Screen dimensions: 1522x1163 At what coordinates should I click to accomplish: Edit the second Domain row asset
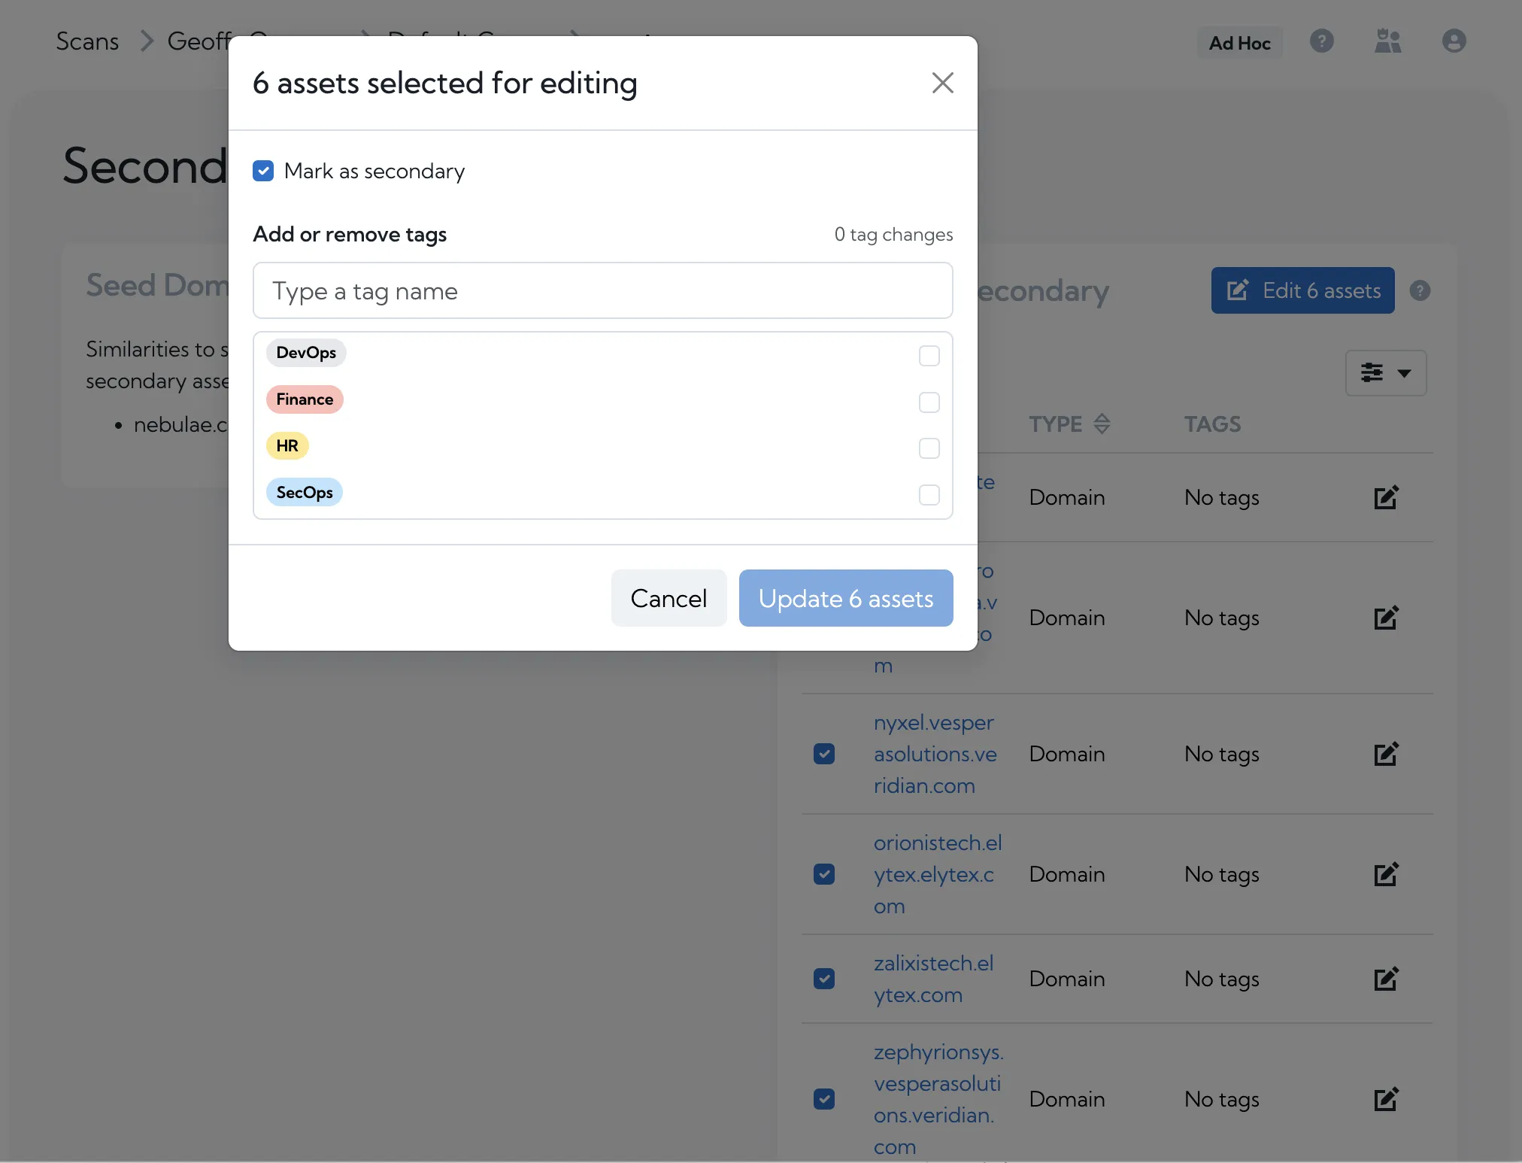click(x=1386, y=618)
